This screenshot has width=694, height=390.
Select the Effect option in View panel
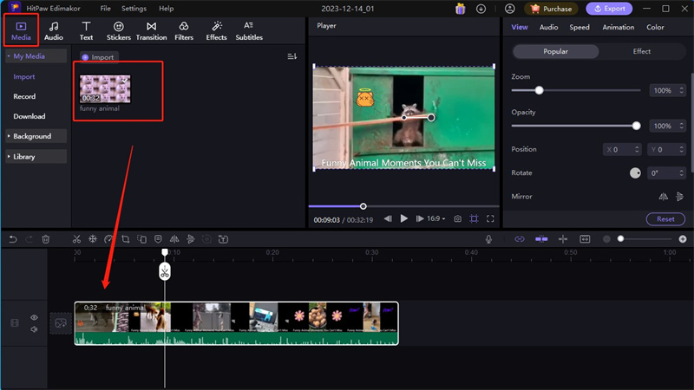641,51
